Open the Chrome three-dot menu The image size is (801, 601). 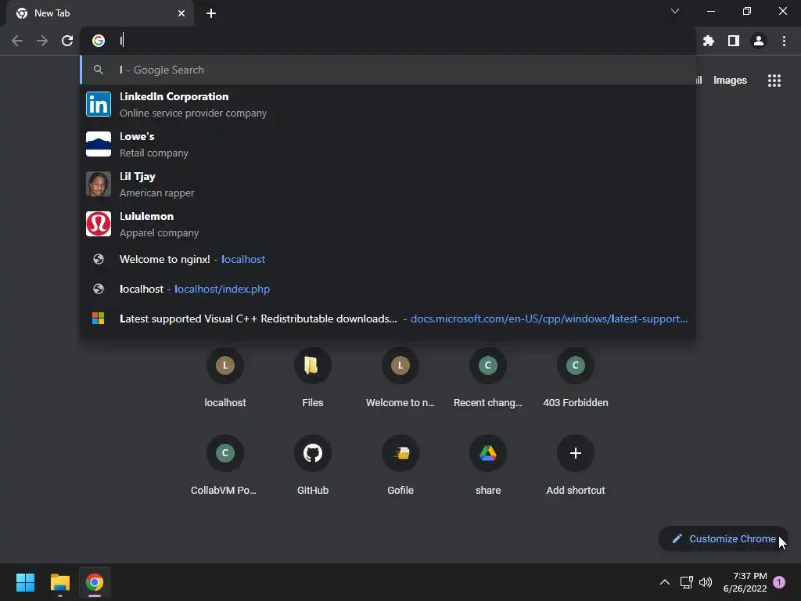click(x=784, y=41)
